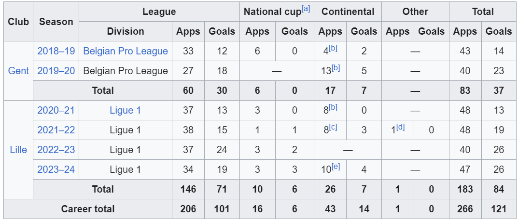This screenshot has width=518, height=220.
Task: Open footnote [a] beside National cup
Action: [306, 9]
